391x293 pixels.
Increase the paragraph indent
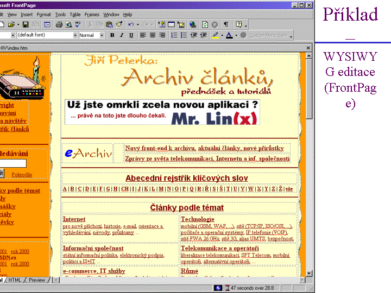point(204,35)
